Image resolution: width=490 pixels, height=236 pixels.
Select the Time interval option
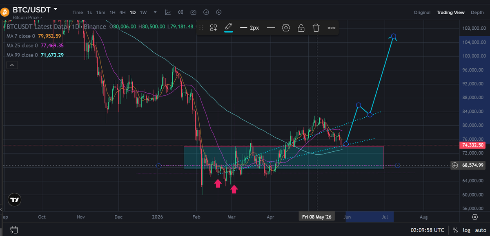(78, 13)
